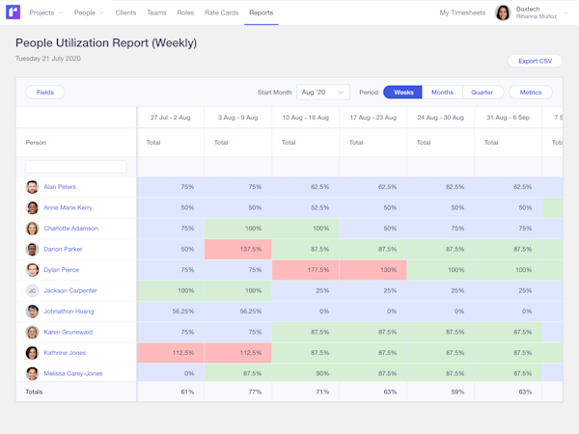The height and width of the screenshot is (434, 579).
Task: Open the Start Month dropdown
Action: [323, 93]
